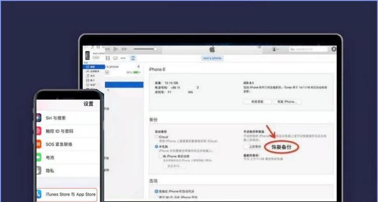378x202 pixels.
Task: Open SOS 紧急联络 on the phone
Action: [x=68, y=144]
